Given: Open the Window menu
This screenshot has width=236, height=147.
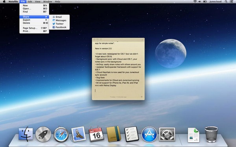Looking at the screenshot, I should pyautogui.click(x=48, y=2).
